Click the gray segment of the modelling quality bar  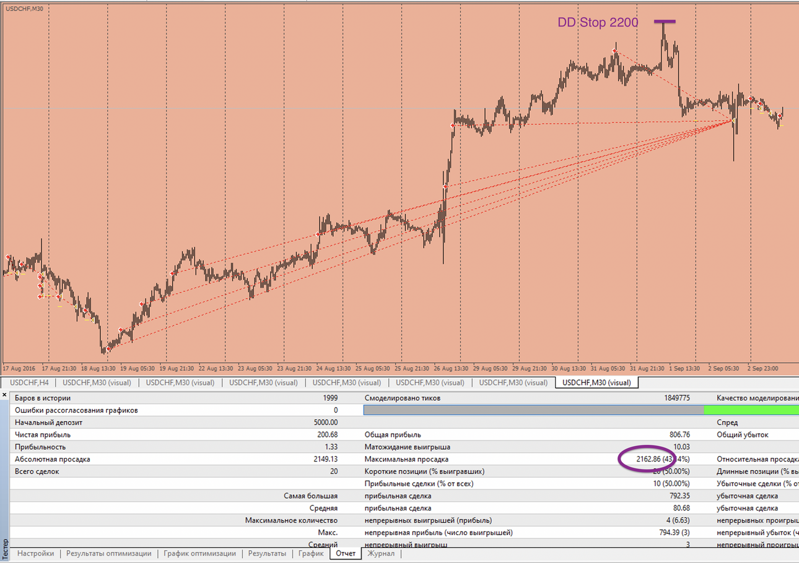click(534, 410)
